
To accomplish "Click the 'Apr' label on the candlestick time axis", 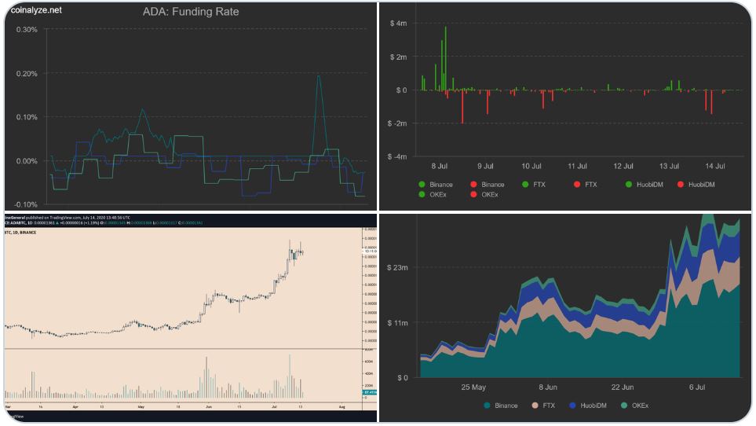I will coord(75,406).
